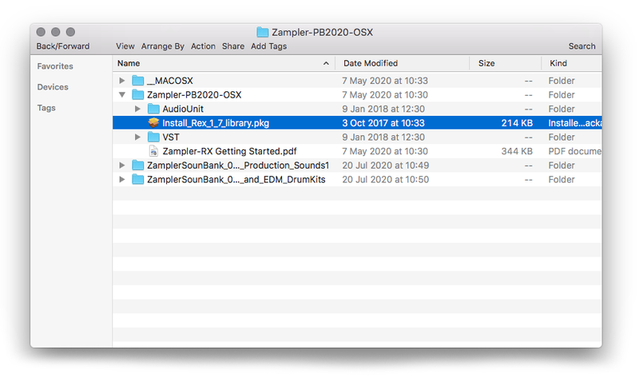Expand the VST folder
Viewport: 639px width, 378px height.
[137, 137]
